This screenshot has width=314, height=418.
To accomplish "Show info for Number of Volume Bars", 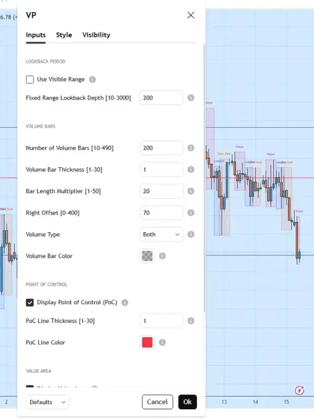I will 190,148.
